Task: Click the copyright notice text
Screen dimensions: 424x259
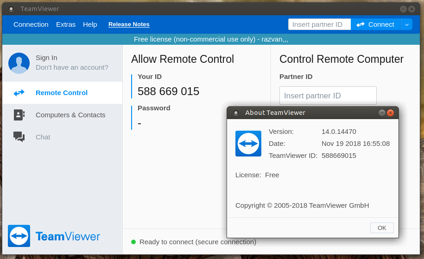Action: pos(302,205)
